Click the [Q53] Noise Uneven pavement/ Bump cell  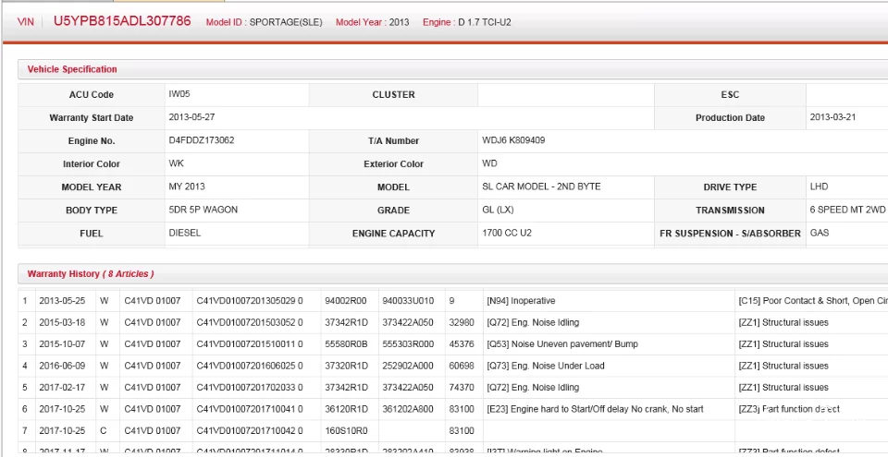pyautogui.click(x=561, y=344)
